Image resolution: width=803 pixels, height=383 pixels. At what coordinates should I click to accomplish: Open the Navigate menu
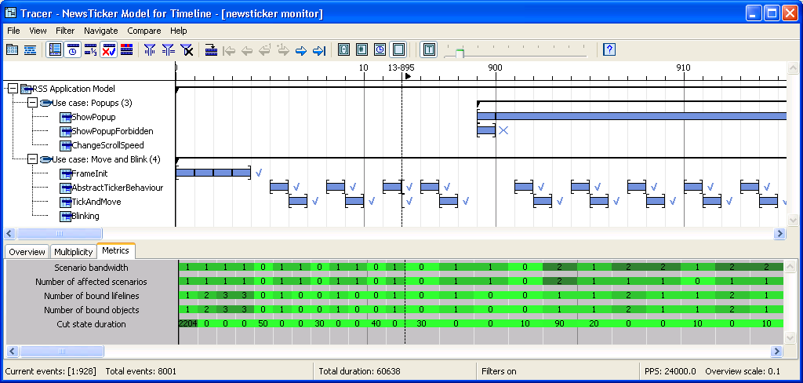100,31
